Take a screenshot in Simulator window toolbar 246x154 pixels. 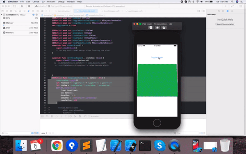(150, 28)
